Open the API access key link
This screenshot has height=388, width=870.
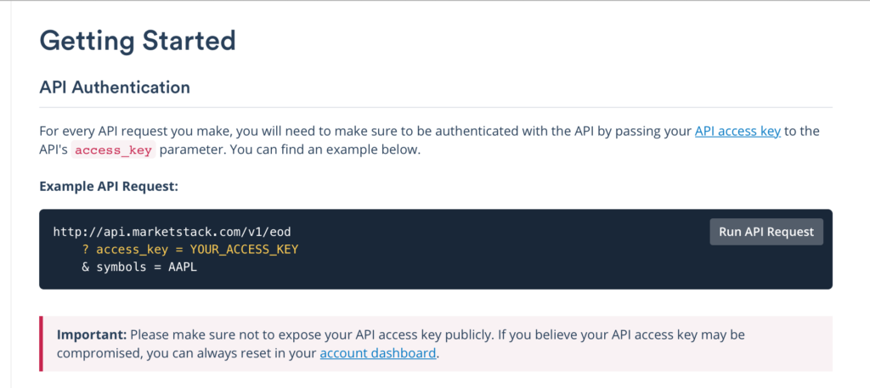(737, 132)
